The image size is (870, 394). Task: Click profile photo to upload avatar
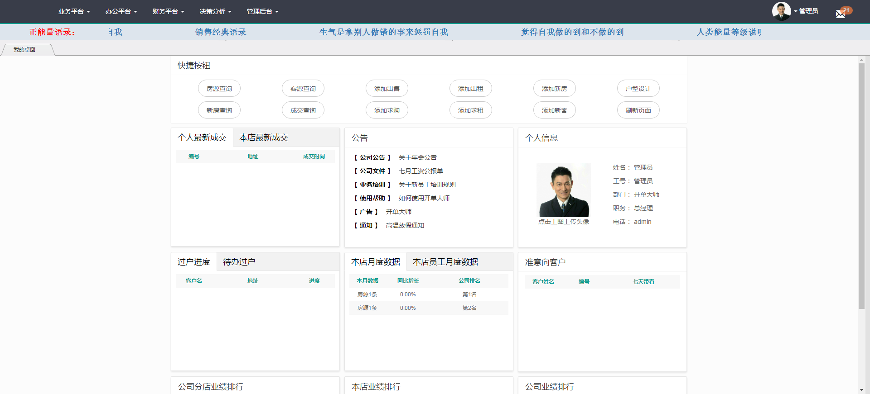click(x=563, y=190)
